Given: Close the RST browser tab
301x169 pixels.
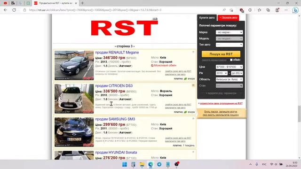Looking at the screenshot, I should [76, 3].
